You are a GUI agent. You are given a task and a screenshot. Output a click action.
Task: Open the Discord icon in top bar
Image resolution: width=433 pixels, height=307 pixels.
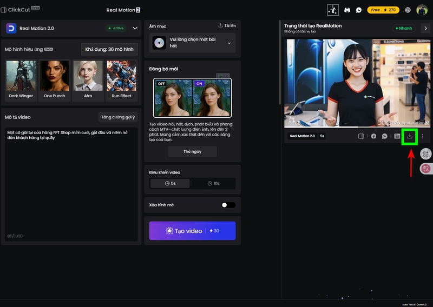point(347,10)
